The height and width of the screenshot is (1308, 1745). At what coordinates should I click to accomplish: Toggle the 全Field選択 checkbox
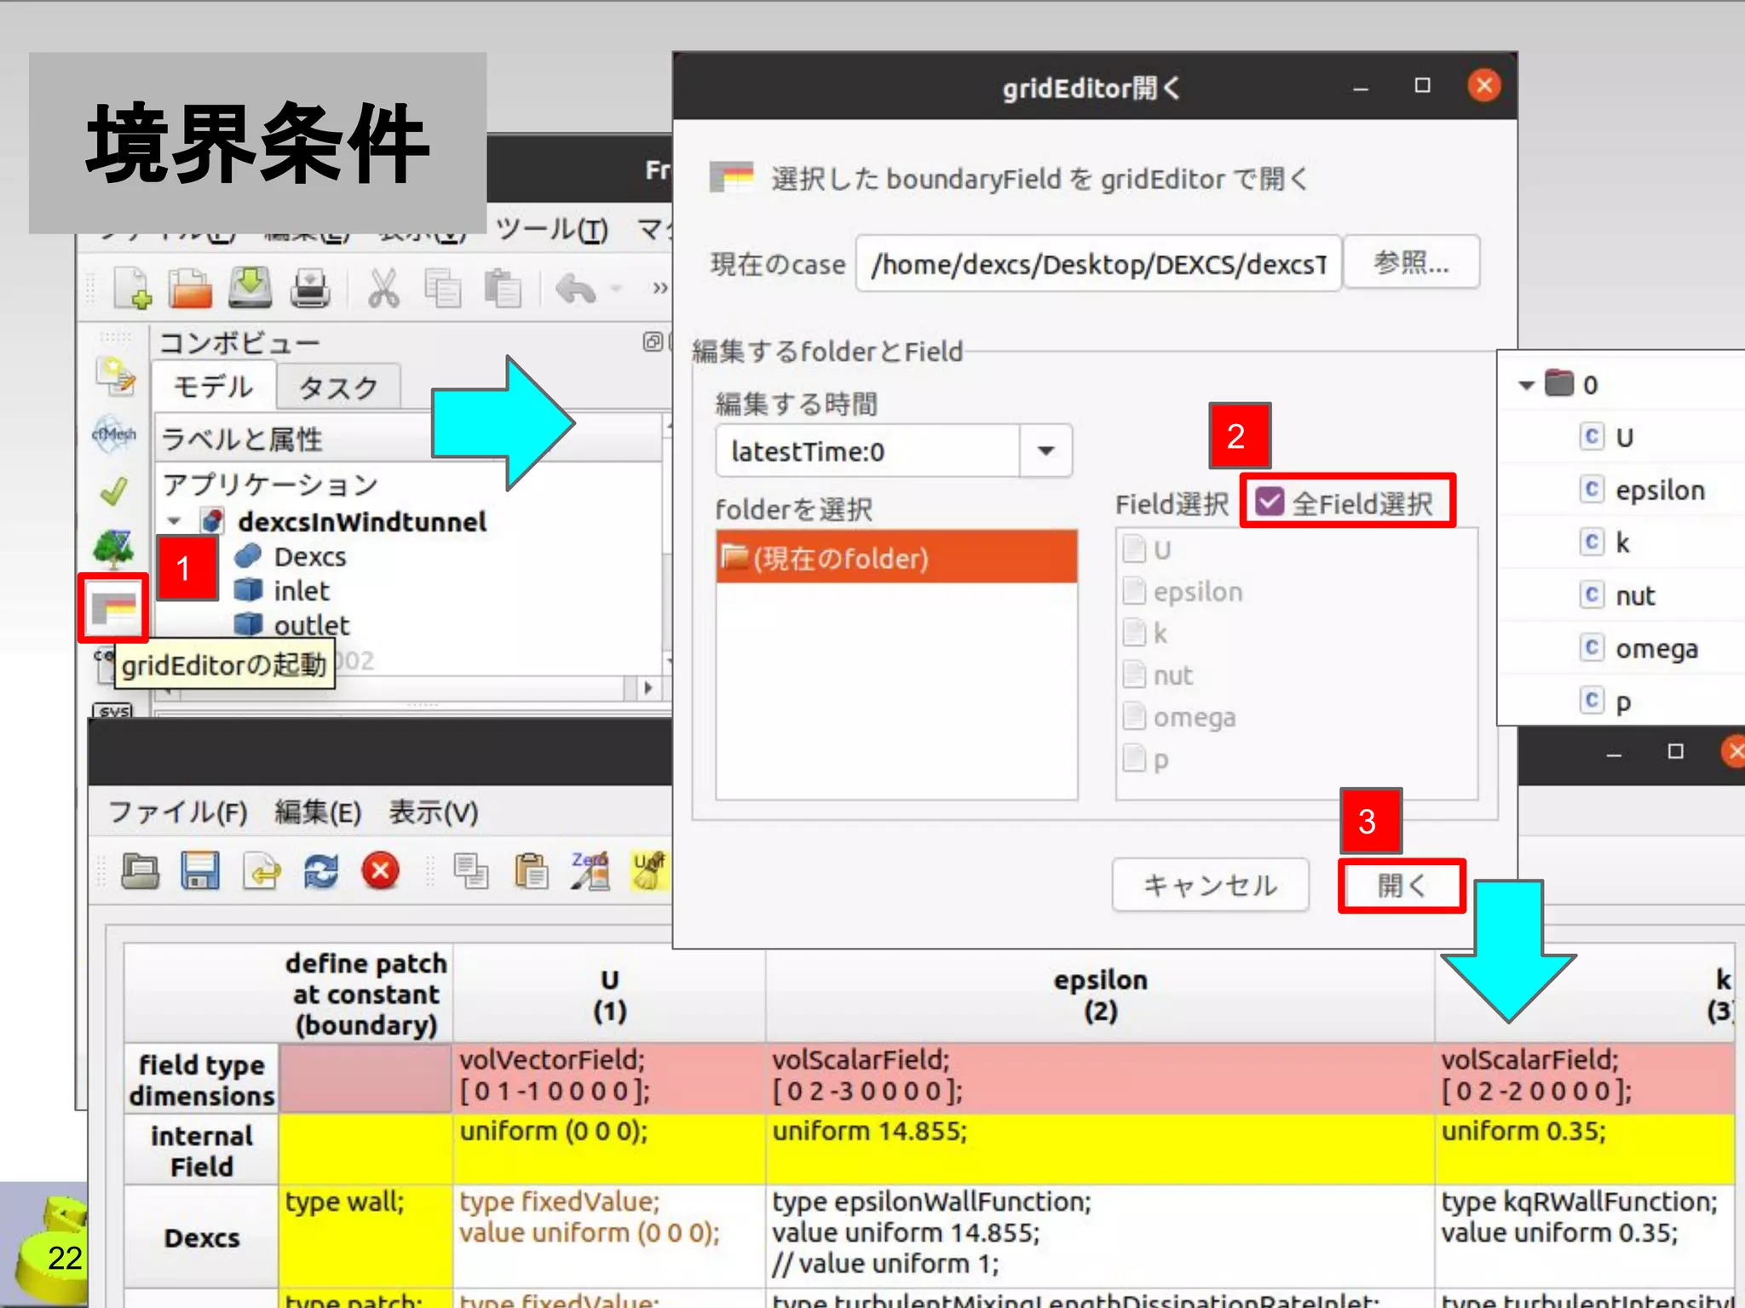[x=1270, y=502]
